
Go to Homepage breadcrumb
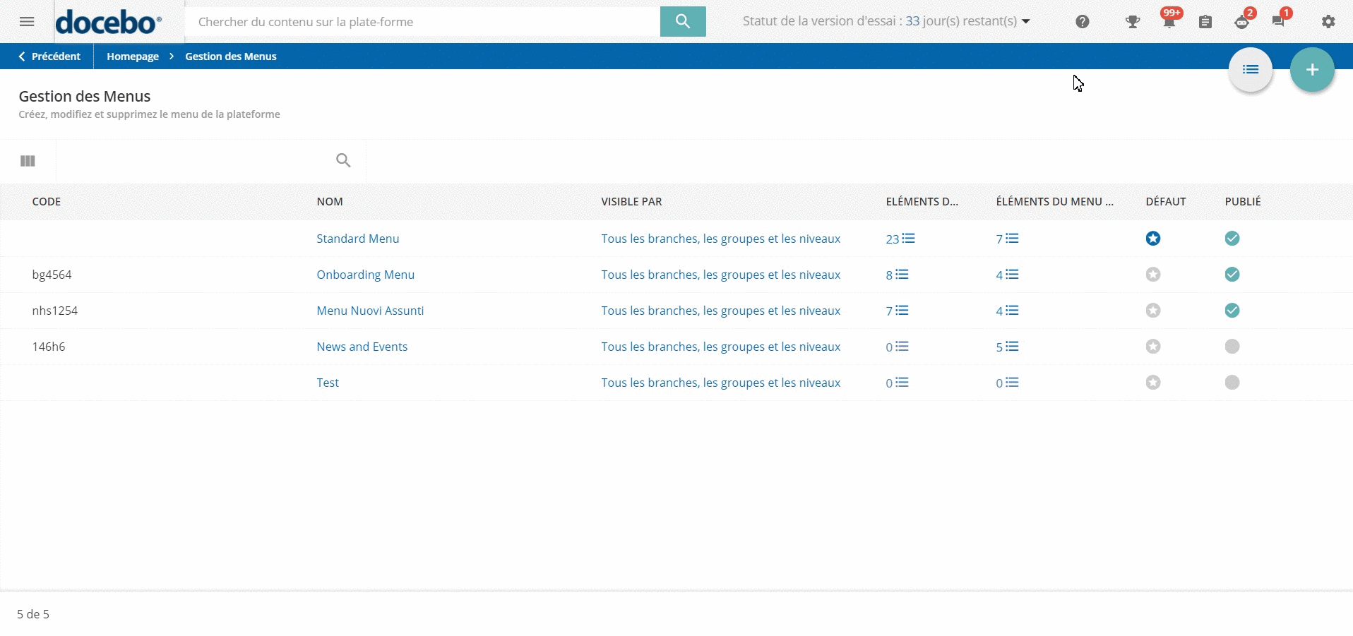[x=133, y=56]
